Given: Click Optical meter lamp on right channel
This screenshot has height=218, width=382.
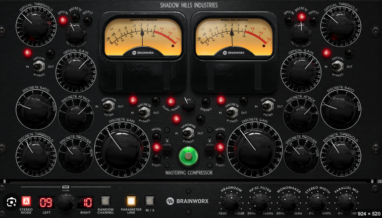Looking at the screenshot, I should point(289,21).
